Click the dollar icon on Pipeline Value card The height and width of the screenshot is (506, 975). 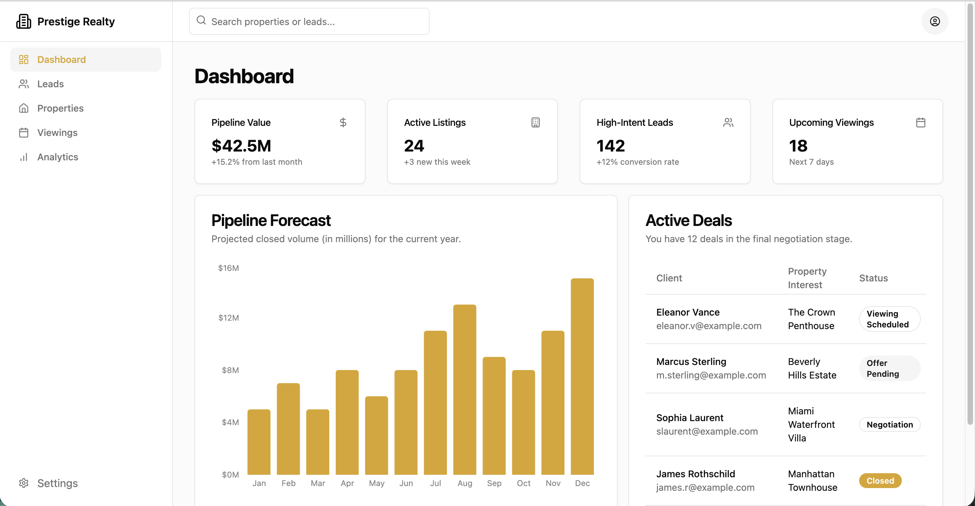click(x=343, y=122)
